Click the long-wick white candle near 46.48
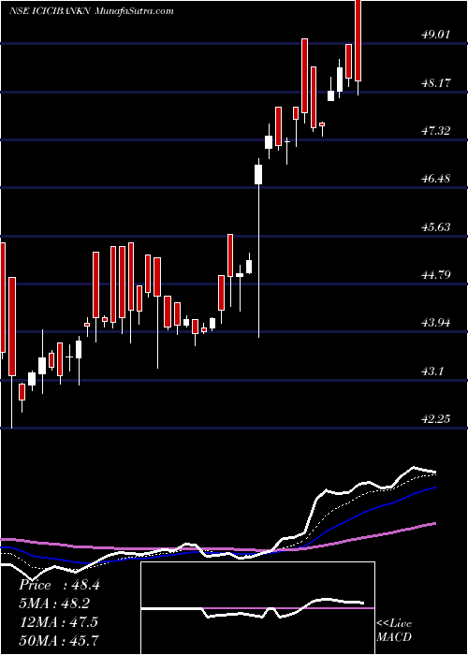The image size is (468, 655). [258, 248]
